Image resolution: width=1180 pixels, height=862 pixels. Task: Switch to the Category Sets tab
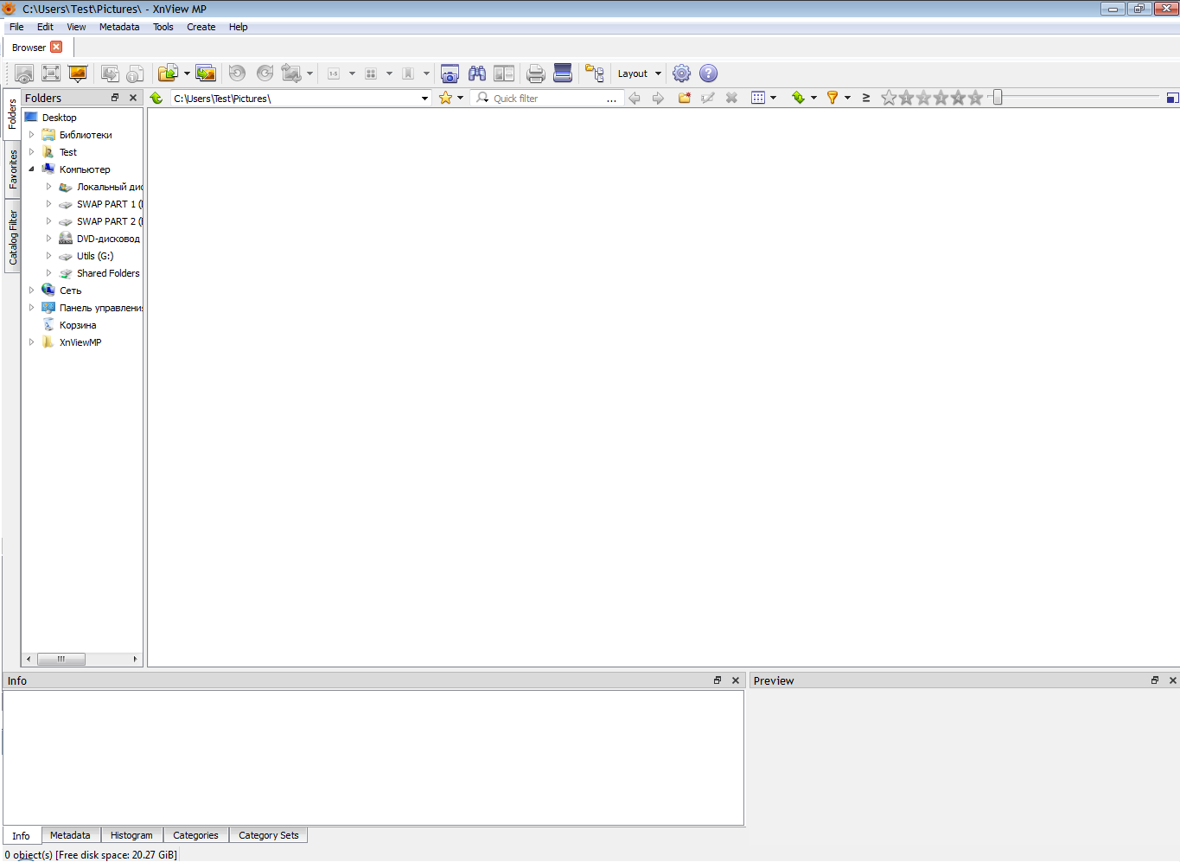click(x=269, y=835)
